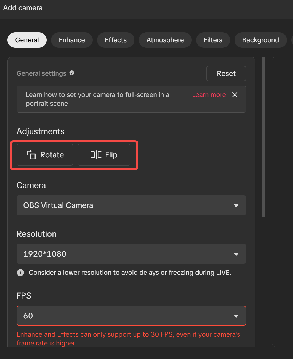Select the General tab

point(27,40)
